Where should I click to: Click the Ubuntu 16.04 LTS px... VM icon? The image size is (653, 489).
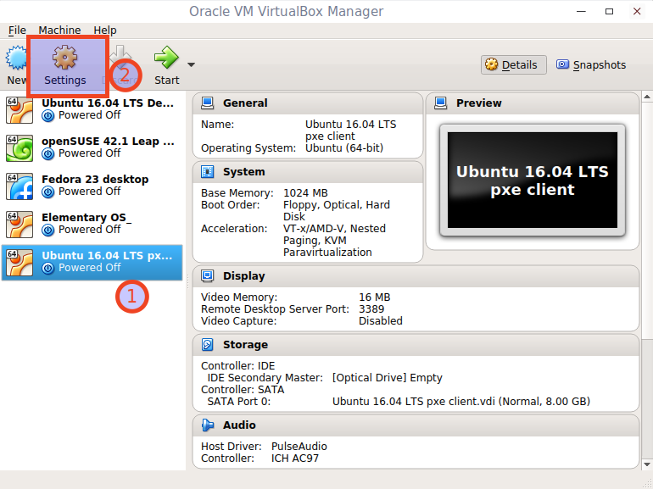tap(20, 263)
